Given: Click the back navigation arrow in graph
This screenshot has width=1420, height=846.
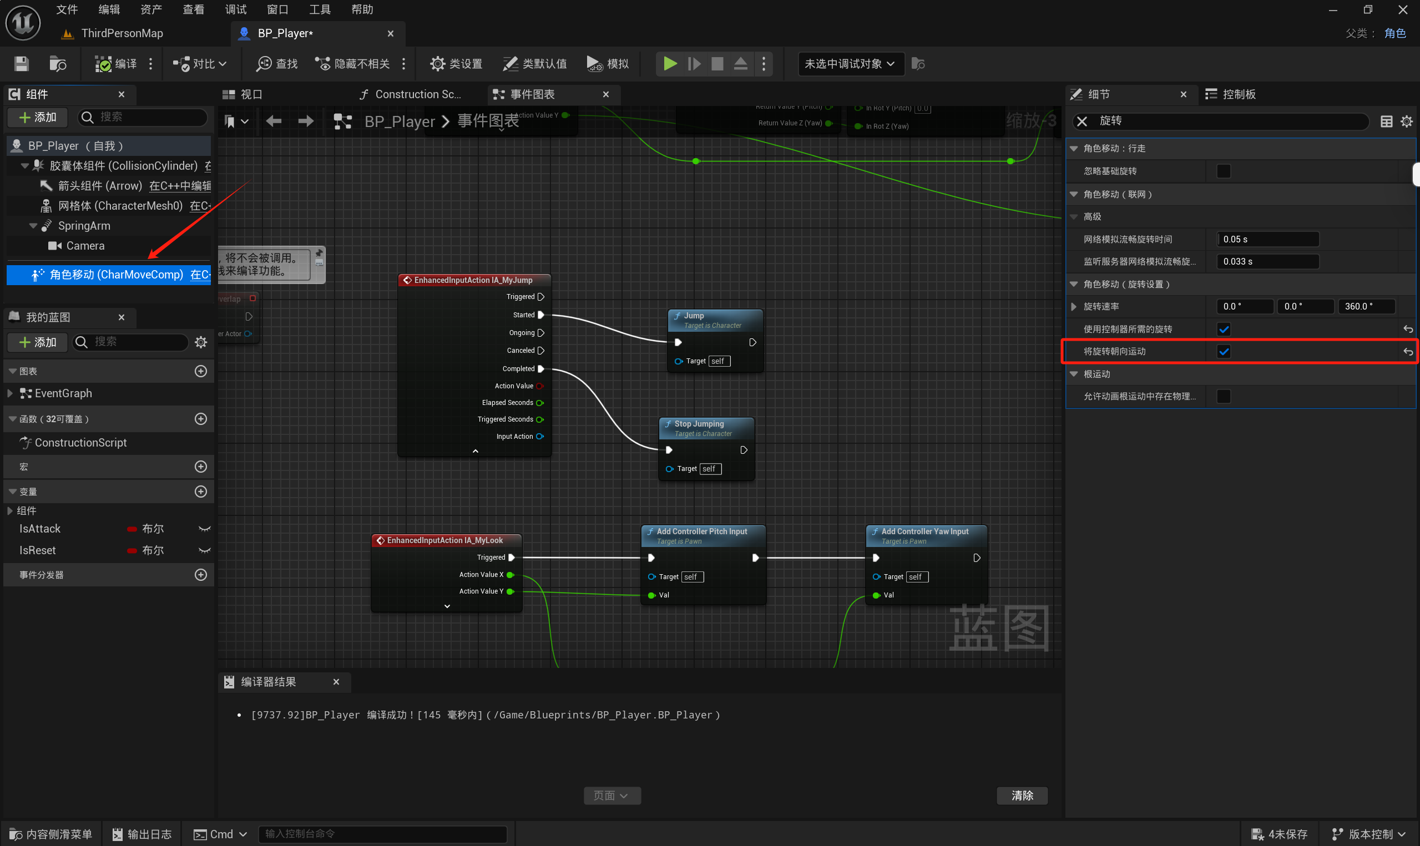Looking at the screenshot, I should click(274, 121).
